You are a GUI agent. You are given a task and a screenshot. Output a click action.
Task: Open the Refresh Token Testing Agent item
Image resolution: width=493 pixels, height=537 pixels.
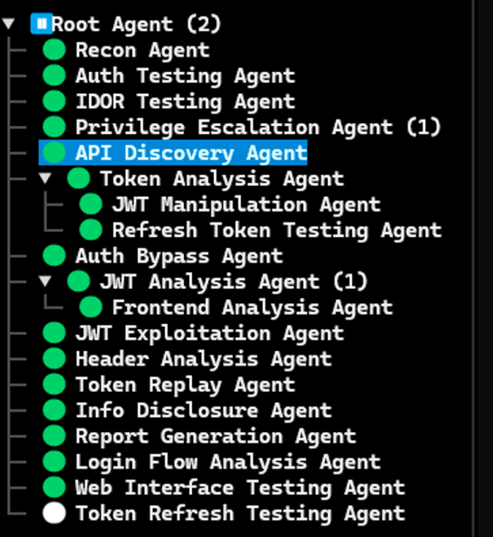pos(276,230)
